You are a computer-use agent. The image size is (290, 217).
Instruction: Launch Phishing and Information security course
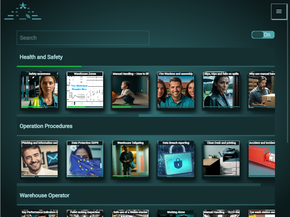pyautogui.click(x=39, y=159)
